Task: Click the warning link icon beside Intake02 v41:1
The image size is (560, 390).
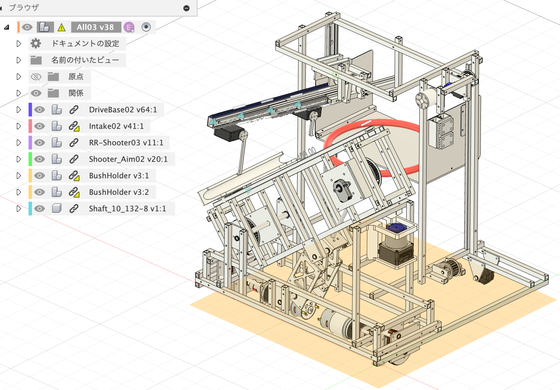Action: click(74, 126)
